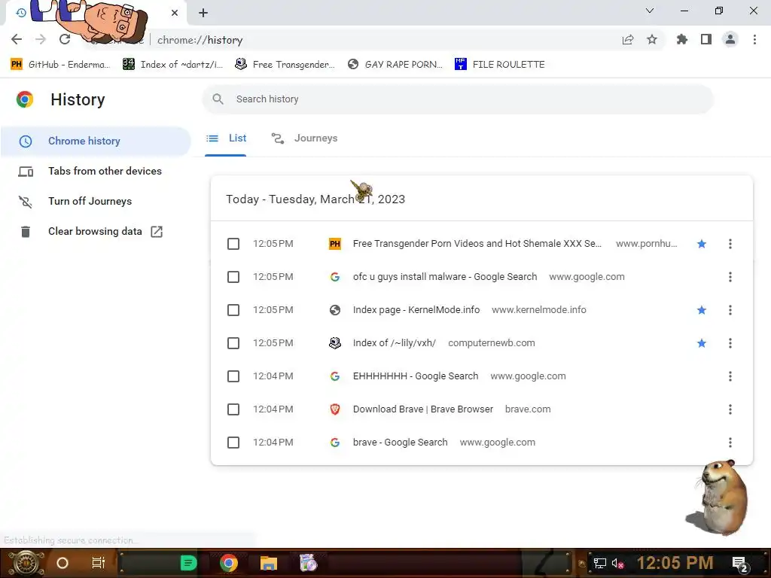Check the 'Index of /~lily/vxh/' entry

click(233, 343)
